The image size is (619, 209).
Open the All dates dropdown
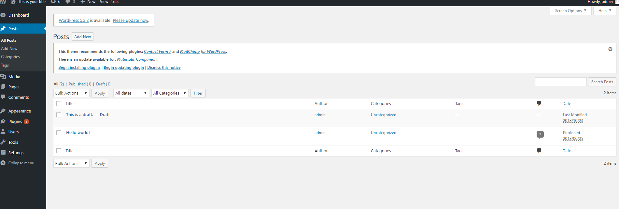pos(131,93)
